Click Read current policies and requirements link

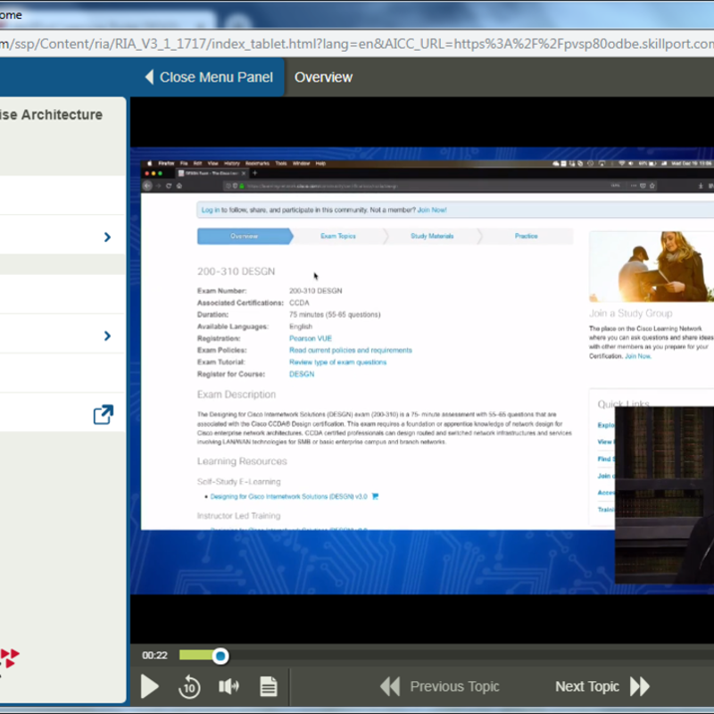[x=351, y=350]
